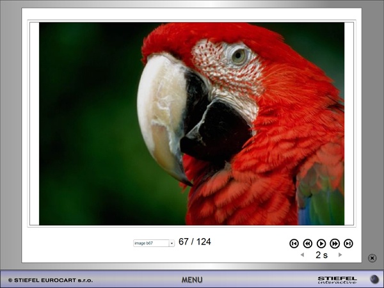The width and height of the screenshot is (384, 288).
Task: Increase slideshow interval with right arrow
Action: 340,255
